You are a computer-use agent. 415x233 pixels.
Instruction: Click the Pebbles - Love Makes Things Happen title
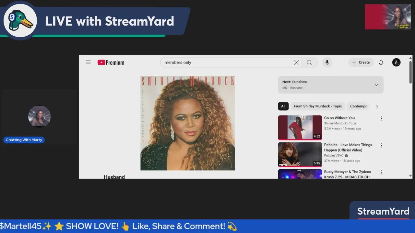pos(348,147)
